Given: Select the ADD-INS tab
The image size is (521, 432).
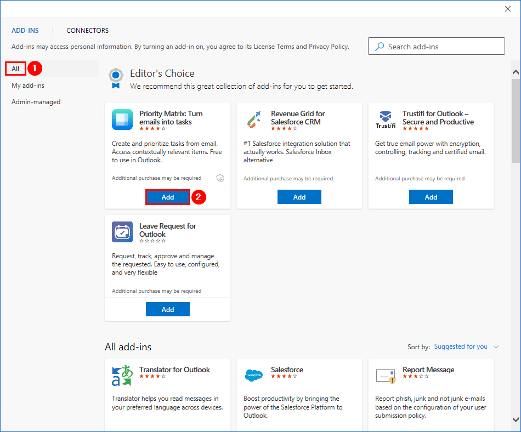Looking at the screenshot, I should click(25, 31).
